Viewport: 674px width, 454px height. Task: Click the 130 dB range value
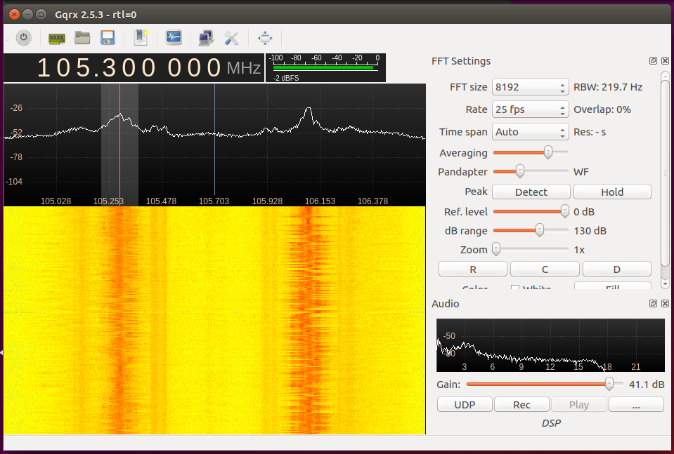pyautogui.click(x=590, y=231)
